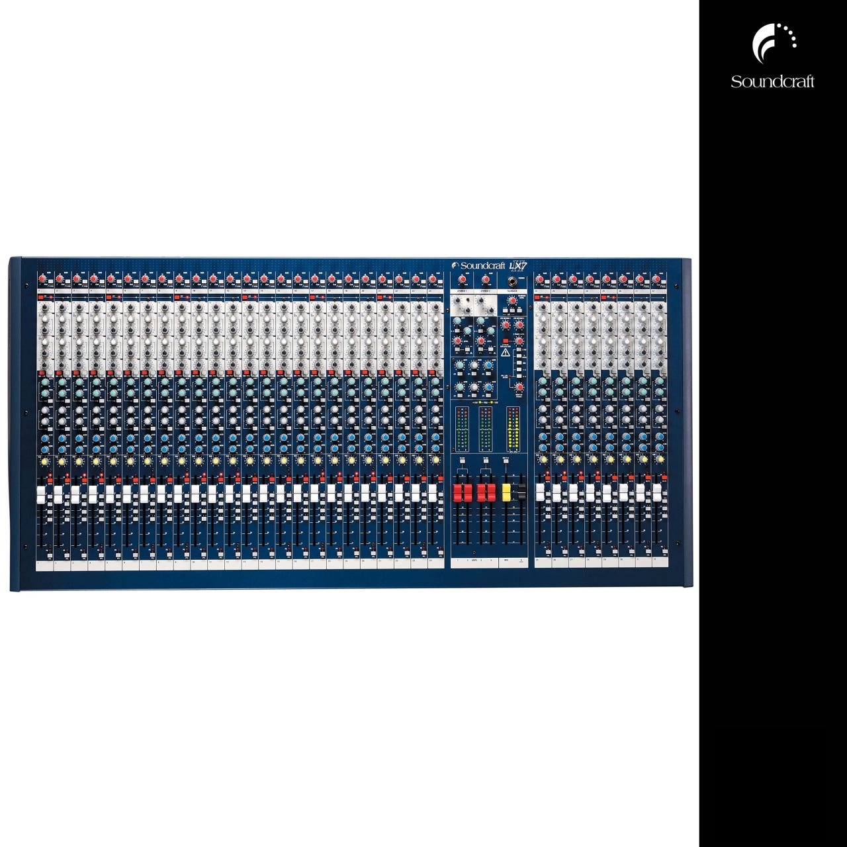This screenshot has height=847, width=847.
Task: Move the yellow master mix fader
Action: pos(506,492)
